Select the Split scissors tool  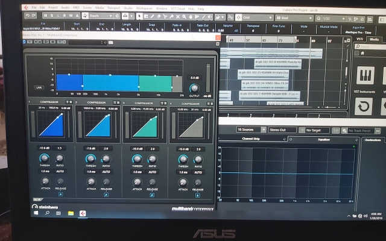pos(165,17)
